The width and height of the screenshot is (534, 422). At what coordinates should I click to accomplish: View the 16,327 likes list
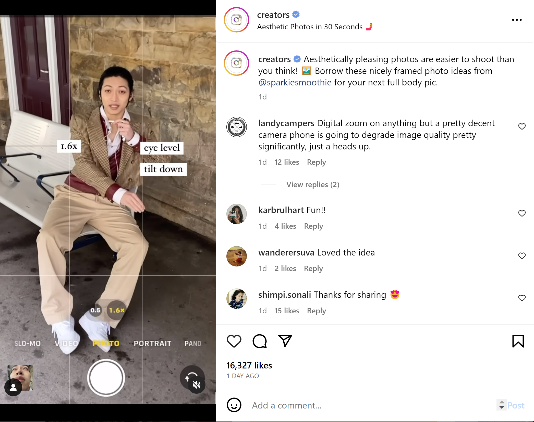click(x=249, y=365)
